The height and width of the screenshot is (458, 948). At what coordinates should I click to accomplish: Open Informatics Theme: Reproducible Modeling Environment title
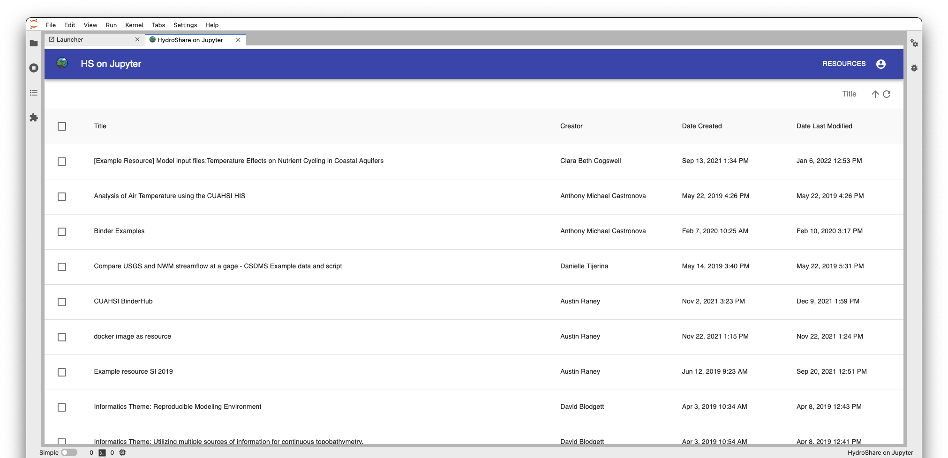[178, 406]
